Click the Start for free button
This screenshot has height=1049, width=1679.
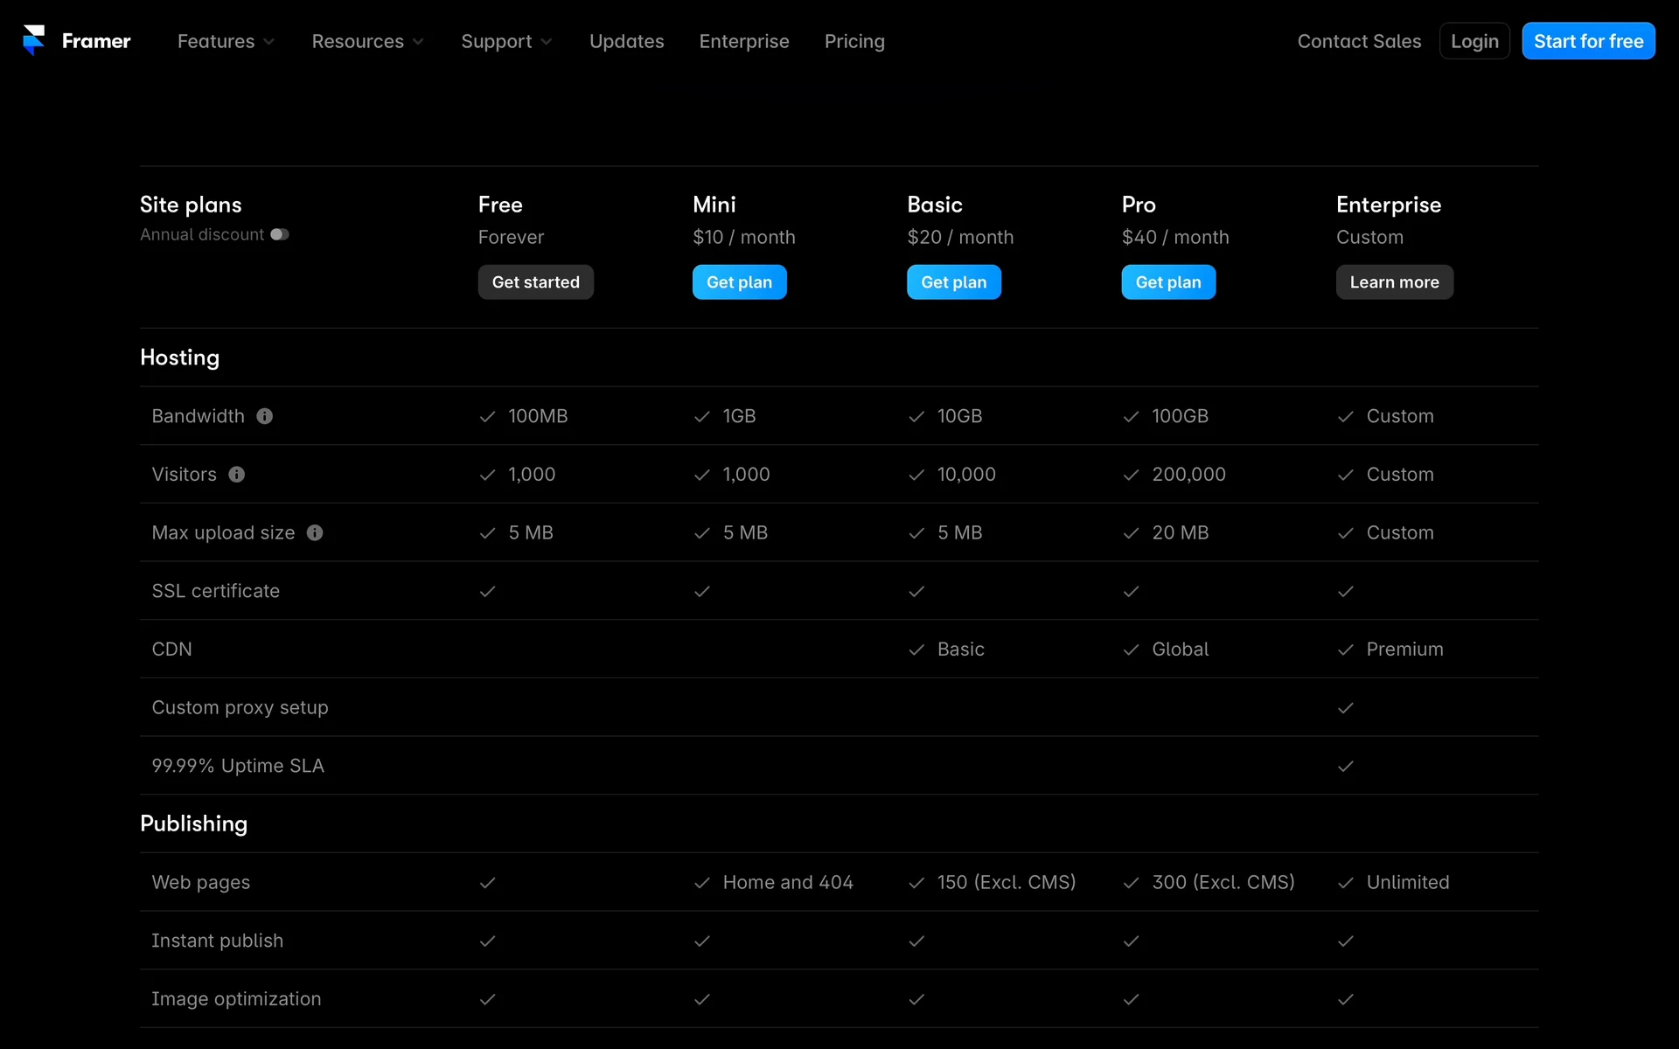(x=1588, y=41)
